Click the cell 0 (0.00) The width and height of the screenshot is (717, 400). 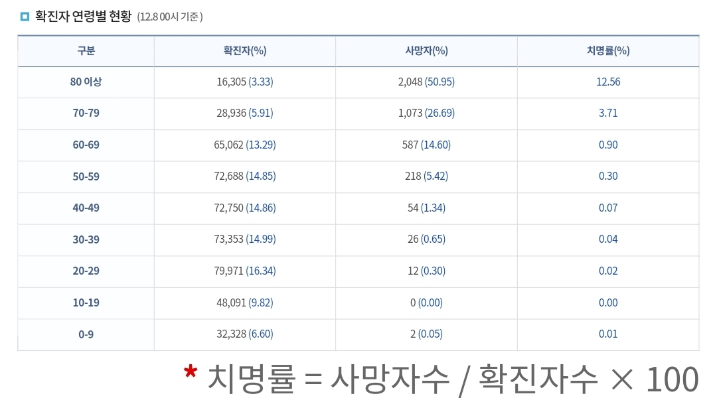point(426,302)
